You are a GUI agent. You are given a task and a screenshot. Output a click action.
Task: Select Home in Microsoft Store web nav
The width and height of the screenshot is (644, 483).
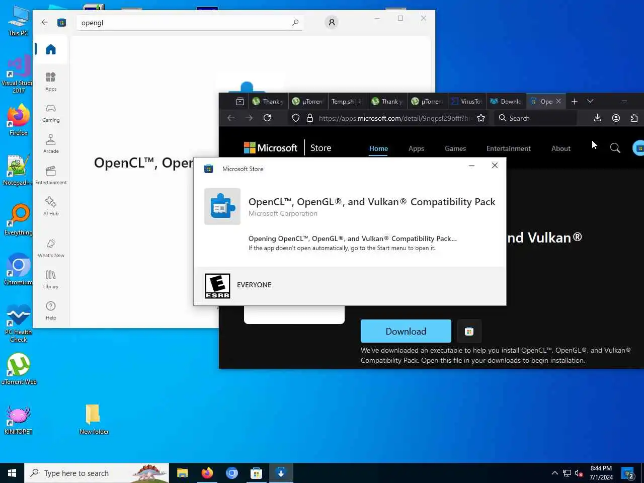[x=378, y=148]
